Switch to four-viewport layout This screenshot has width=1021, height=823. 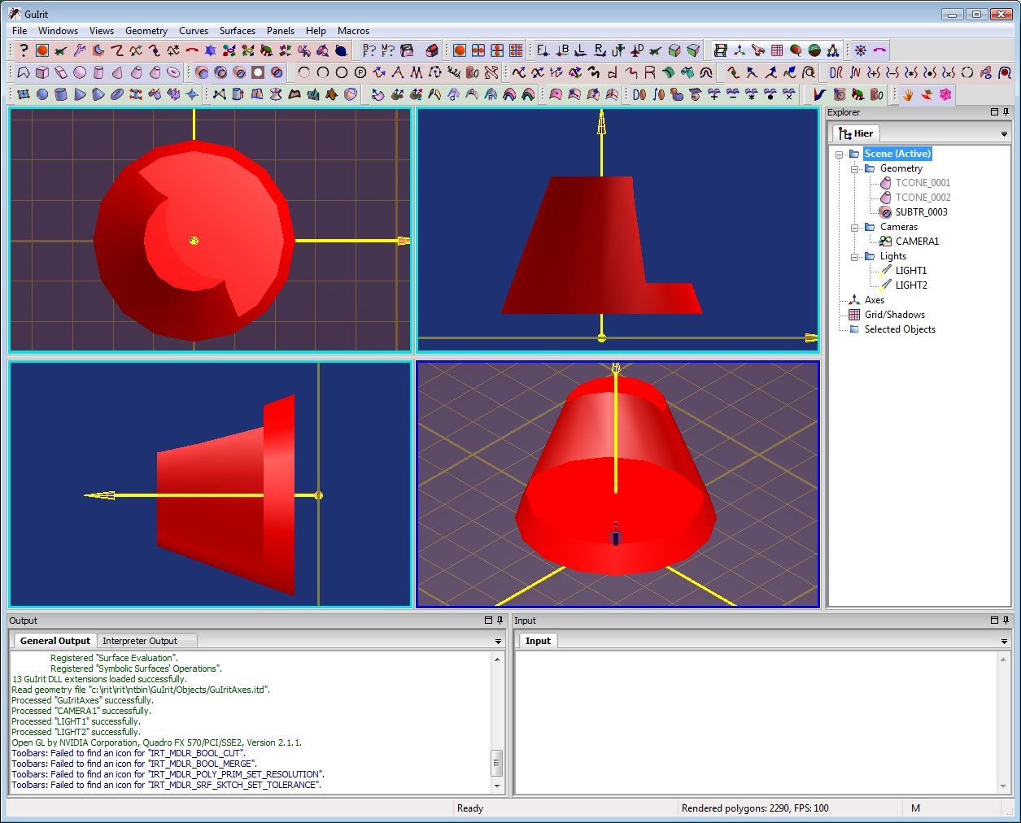[516, 50]
